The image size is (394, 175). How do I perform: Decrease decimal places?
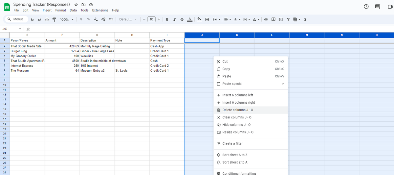point(96,19)
